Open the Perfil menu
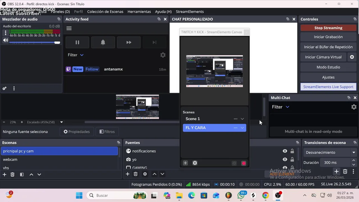The width and height of the screenshot is (359, 202). pyautogui.click(x=79, y=12)
